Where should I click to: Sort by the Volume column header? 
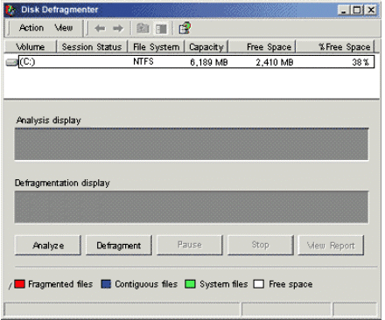30,46
